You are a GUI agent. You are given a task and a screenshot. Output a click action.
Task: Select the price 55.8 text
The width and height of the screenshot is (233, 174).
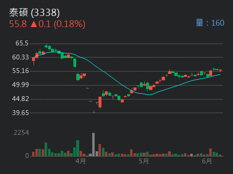pos(18,24)
